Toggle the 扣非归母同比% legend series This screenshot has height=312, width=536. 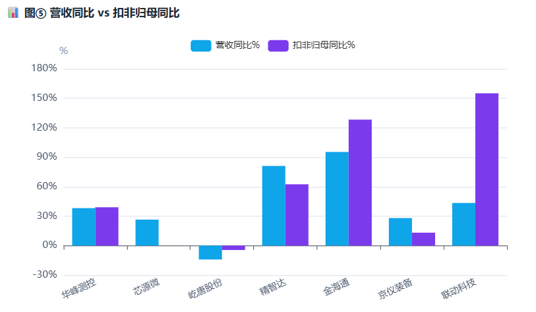pos(312,46)
